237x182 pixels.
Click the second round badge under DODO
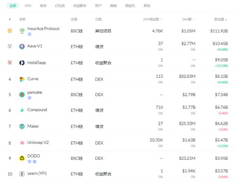tap(35, 162)
